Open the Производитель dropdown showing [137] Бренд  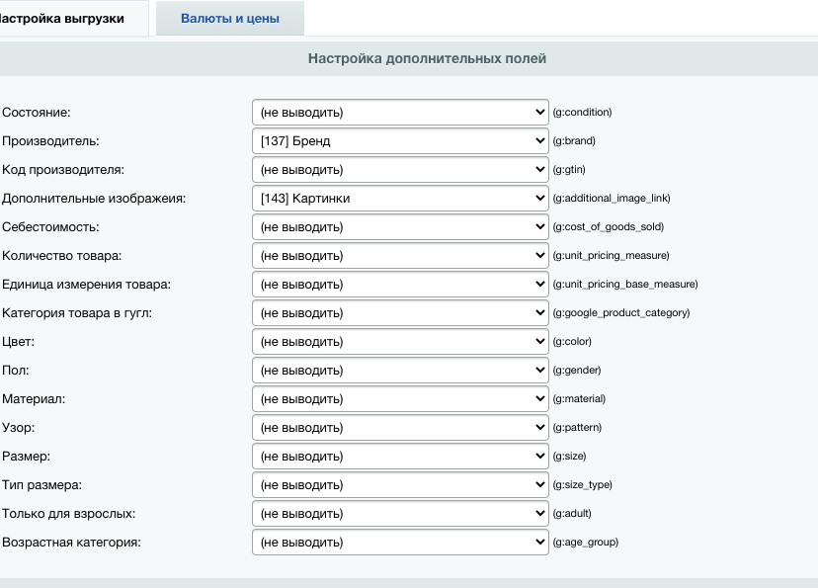(400, 141)
